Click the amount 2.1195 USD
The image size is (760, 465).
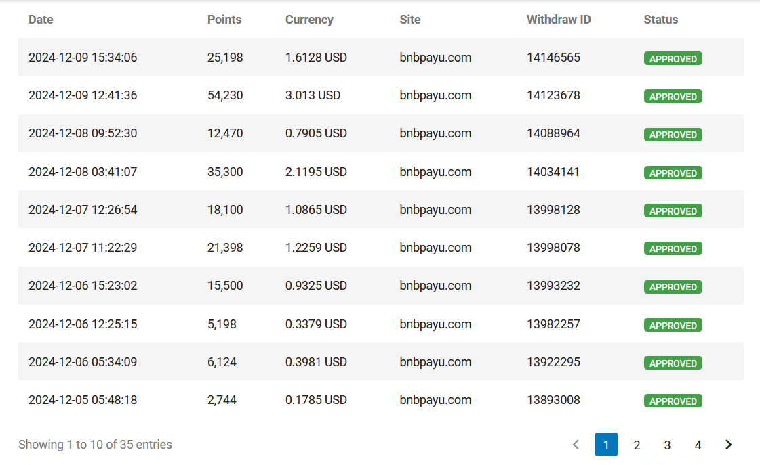(x=316, y=172)
